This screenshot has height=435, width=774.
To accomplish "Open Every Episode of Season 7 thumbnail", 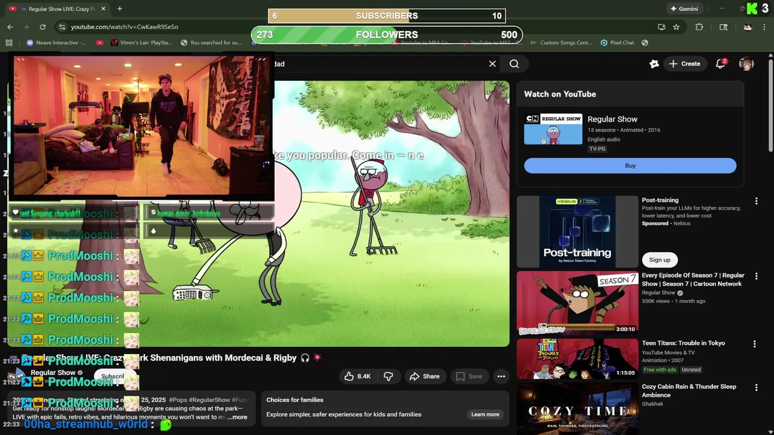I will coord(577,303).
